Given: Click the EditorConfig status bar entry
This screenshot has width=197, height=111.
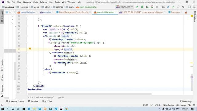Looking at the screenshot, I should (x=168, y=105).
